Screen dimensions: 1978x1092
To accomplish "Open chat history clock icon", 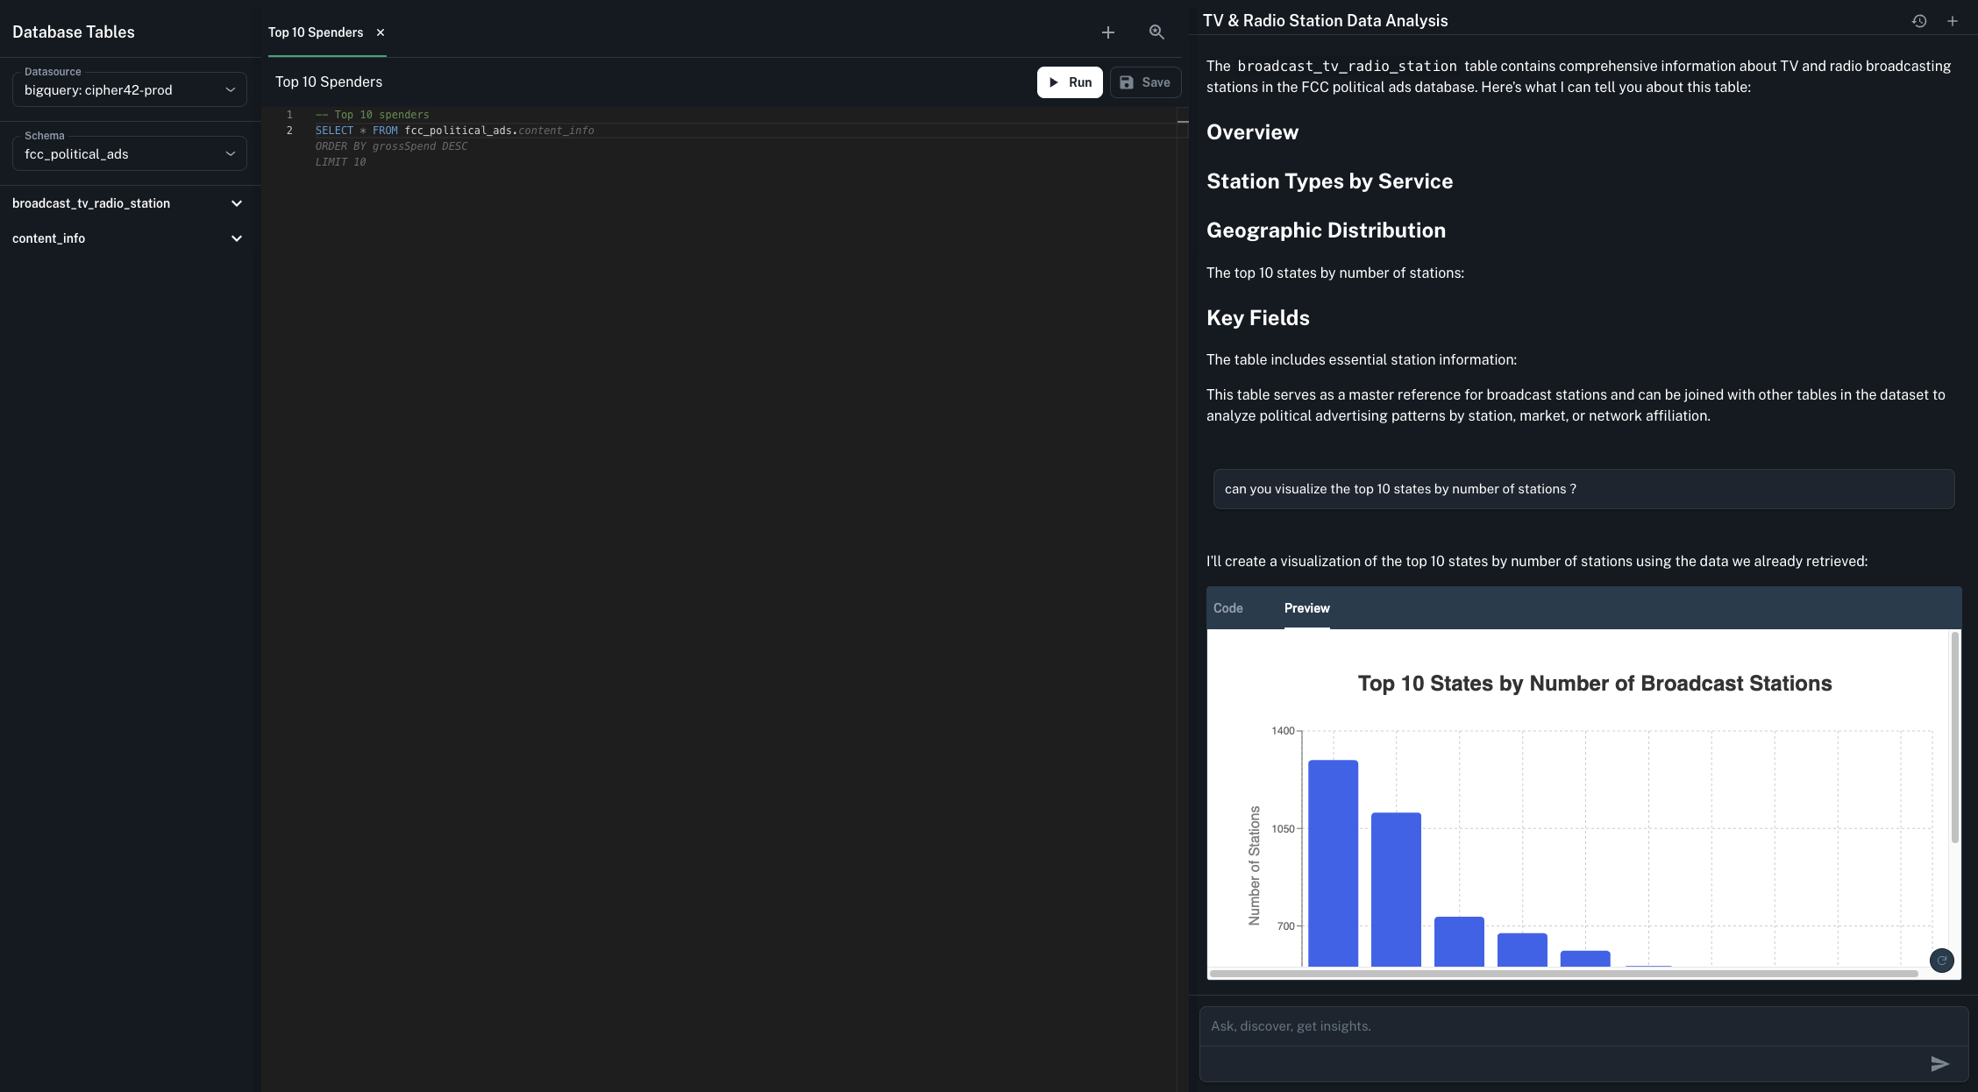I will 1919,21.
